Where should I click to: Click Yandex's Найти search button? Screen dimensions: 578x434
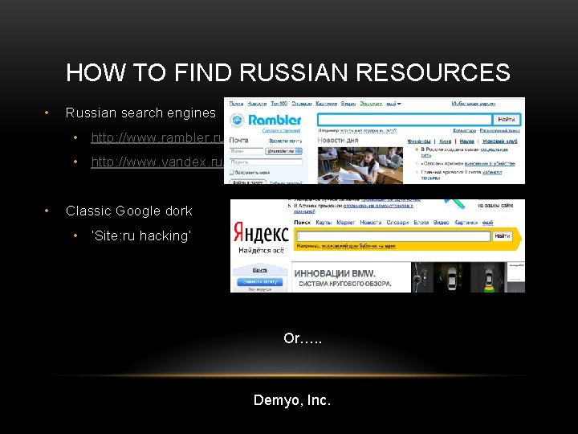coord(503,235)
